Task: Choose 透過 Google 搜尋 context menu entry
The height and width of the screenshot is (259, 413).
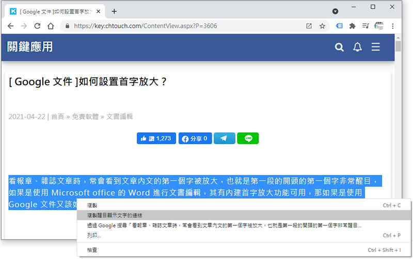Action: [244, 225]
